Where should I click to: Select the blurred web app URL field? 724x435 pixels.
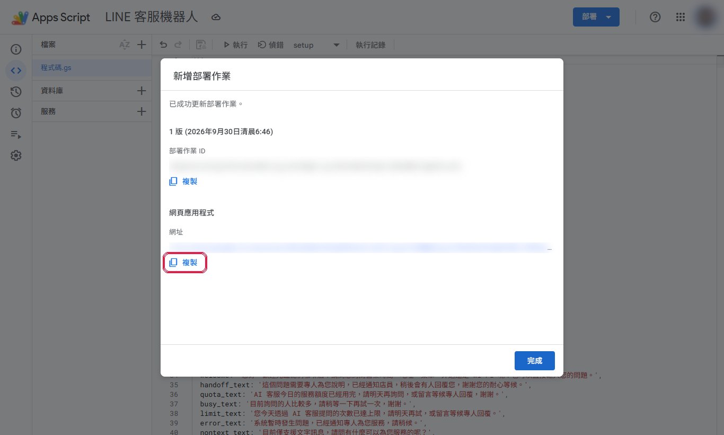point(360,248)
